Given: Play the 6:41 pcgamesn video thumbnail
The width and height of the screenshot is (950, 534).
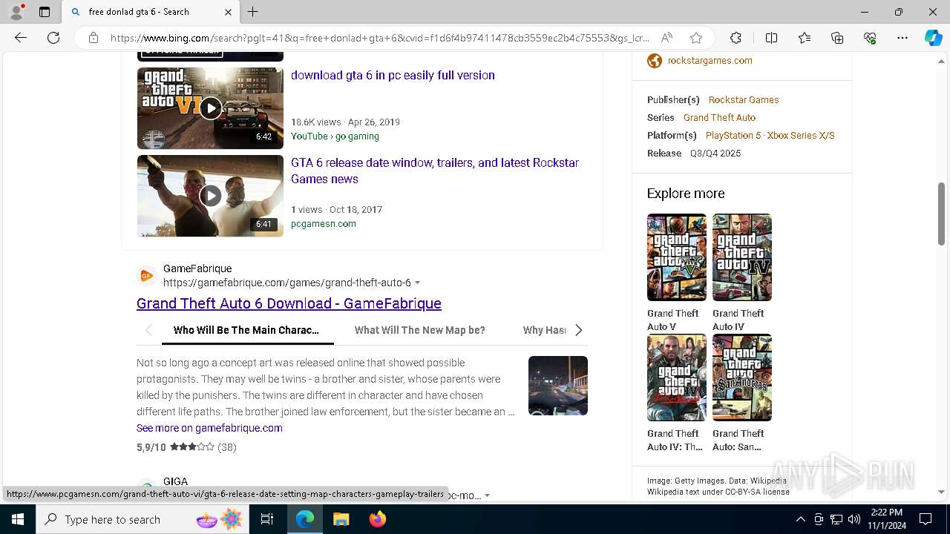Looking at the screenshot, I should (210, 196).
